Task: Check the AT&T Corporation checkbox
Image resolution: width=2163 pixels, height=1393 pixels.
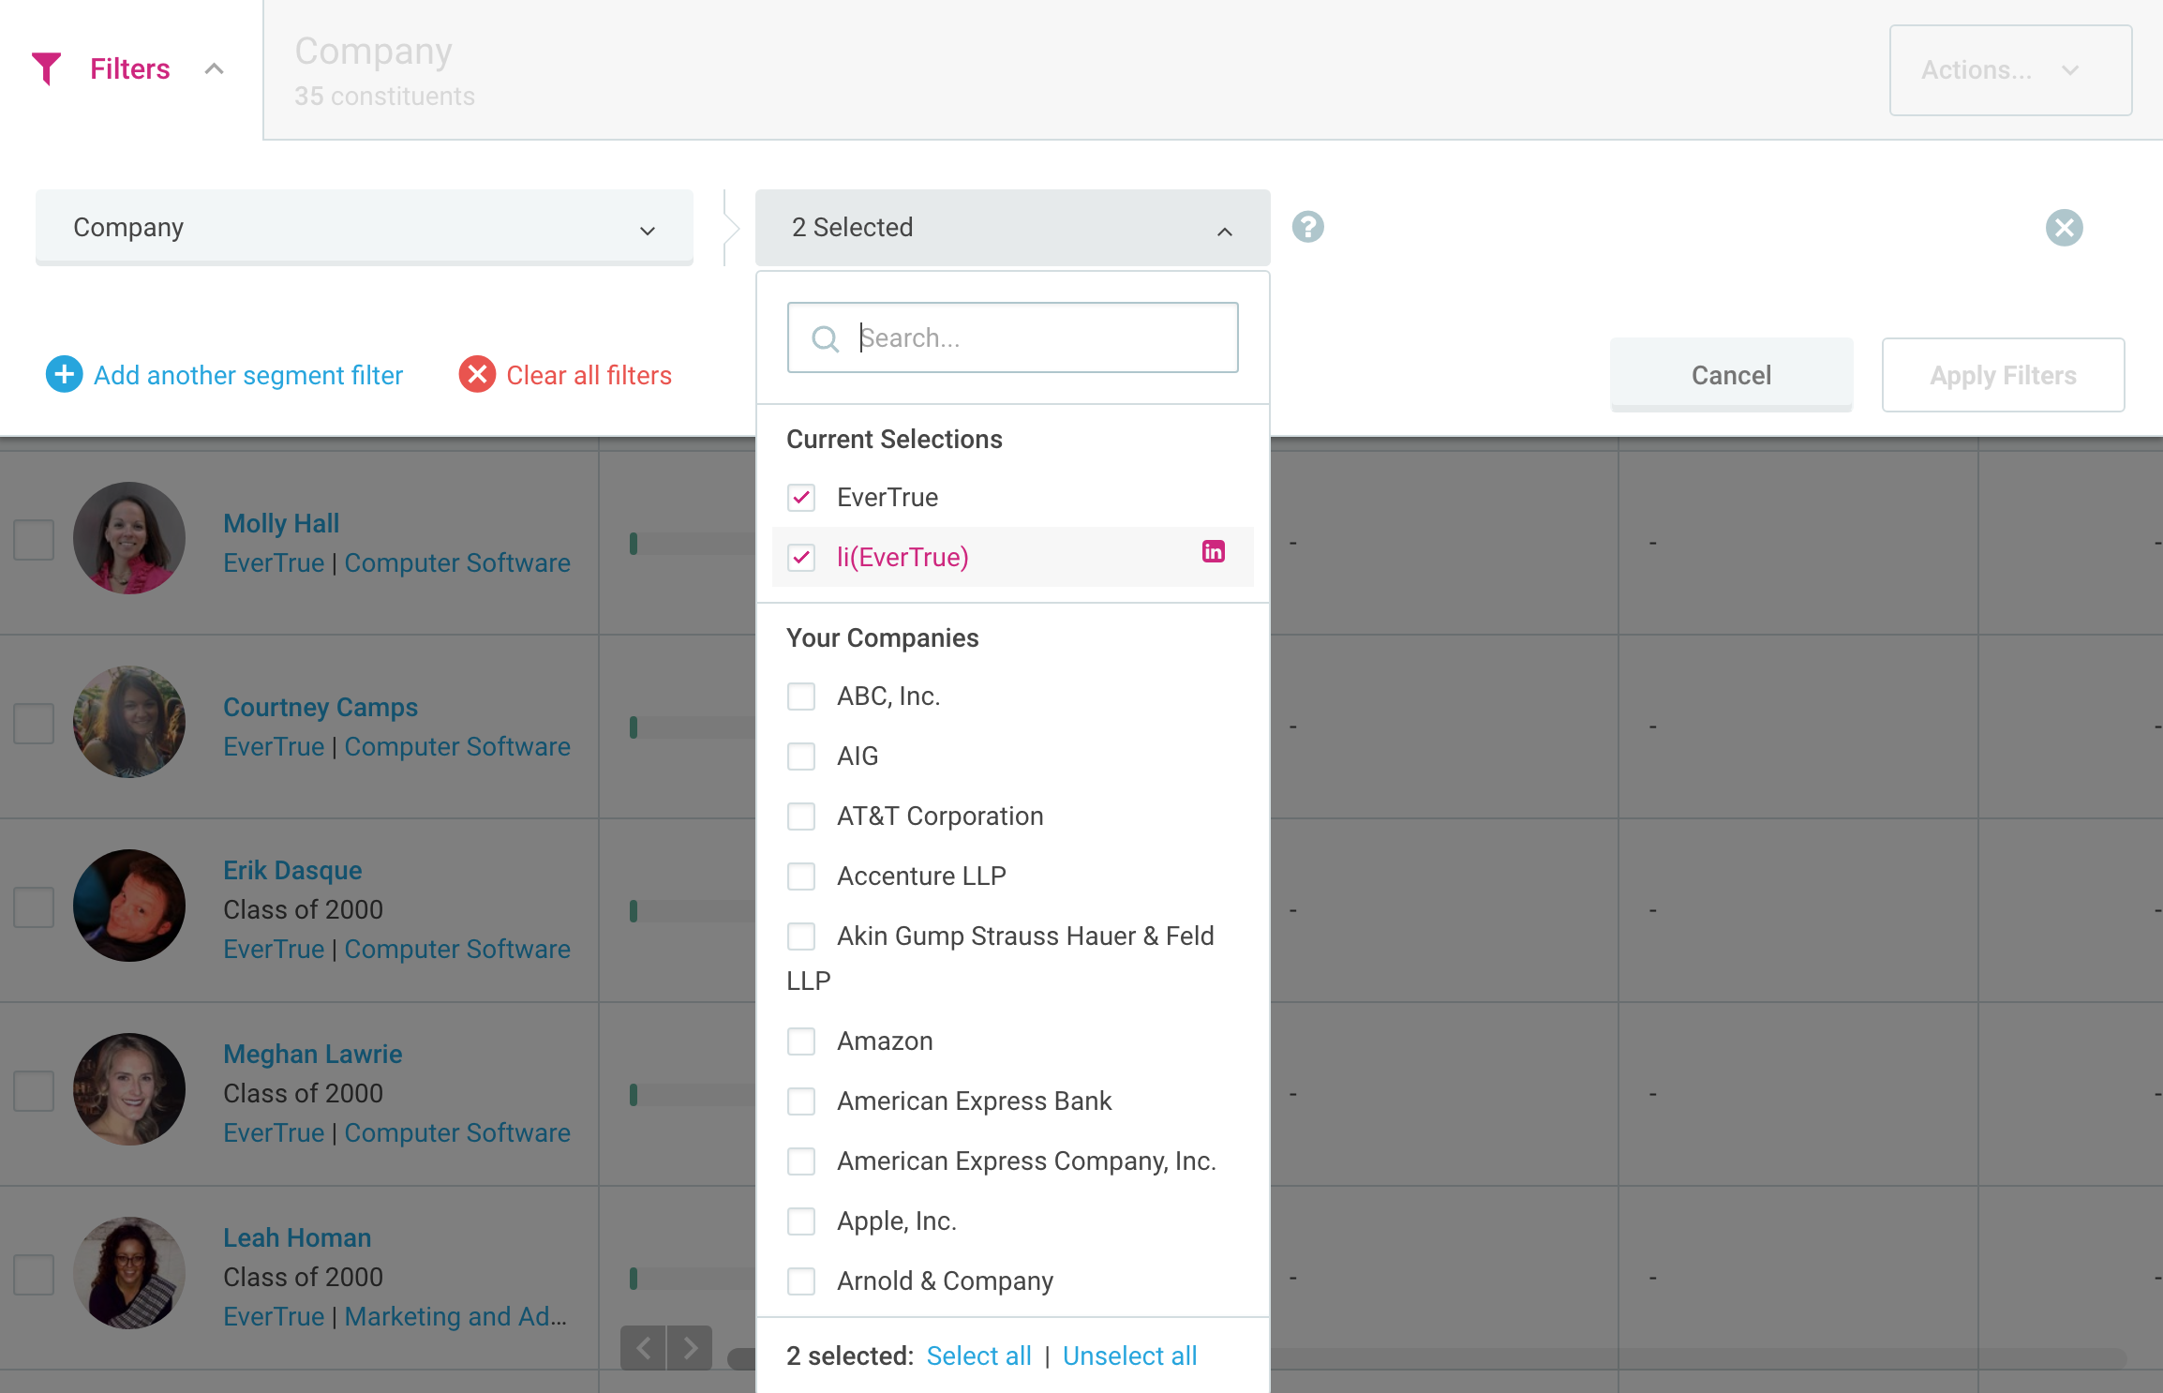Action: (x=801, y=816)
